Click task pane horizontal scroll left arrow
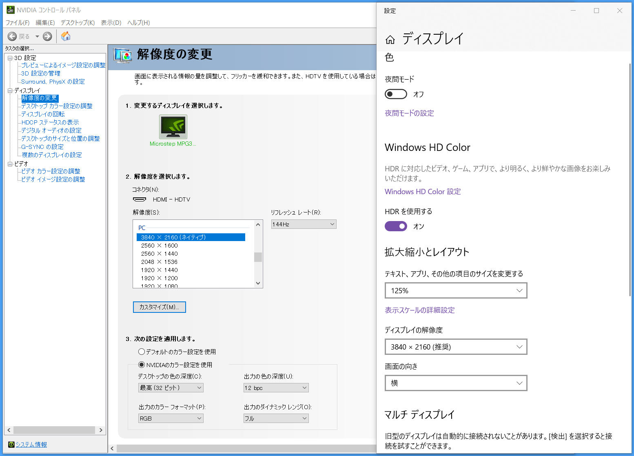Viewport: 634px width, 456px height. [x=9, y=430]
